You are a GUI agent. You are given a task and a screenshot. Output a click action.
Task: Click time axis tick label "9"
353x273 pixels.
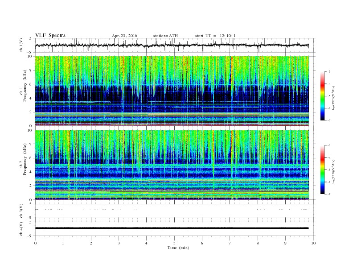[x=285, y=243]
